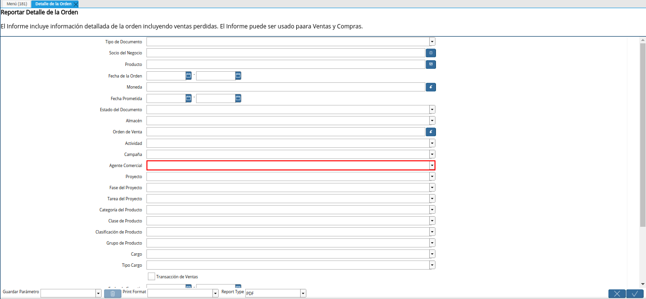Open the Socio del Negocio lookup icon

tap(431, 53)
